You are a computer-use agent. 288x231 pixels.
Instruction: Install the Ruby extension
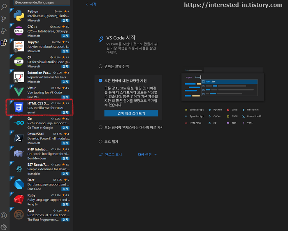click(65, 204)
